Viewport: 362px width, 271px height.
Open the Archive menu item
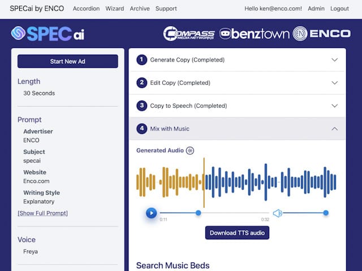tap(140, 9)
